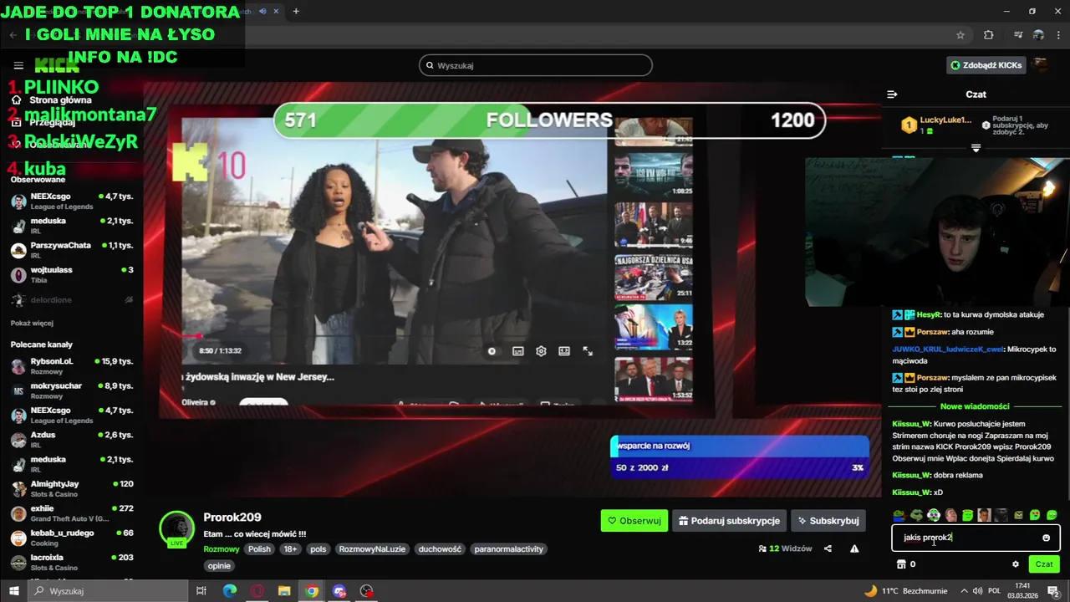This screenshot has height=602, width=1070.
Task: Open wojtuulass followed channel
Action: (x=72, y=274)
